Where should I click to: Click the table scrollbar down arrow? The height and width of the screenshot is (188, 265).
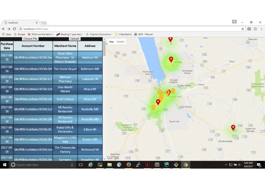104,159
